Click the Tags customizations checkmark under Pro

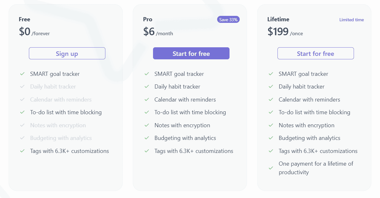146,151
